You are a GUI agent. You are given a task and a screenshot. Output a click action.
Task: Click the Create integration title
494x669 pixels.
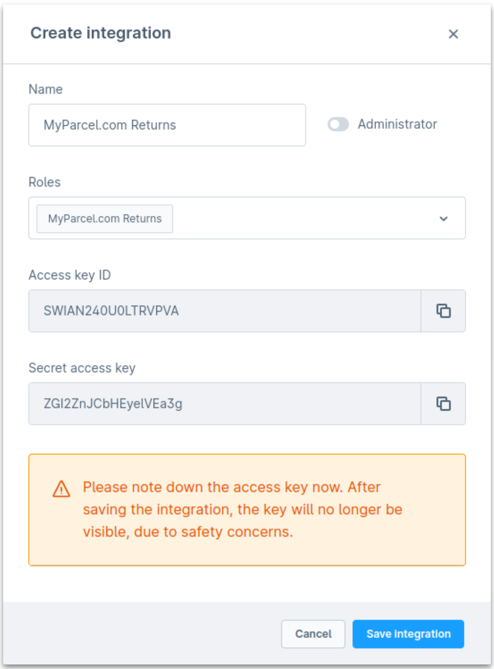(100, 34)
